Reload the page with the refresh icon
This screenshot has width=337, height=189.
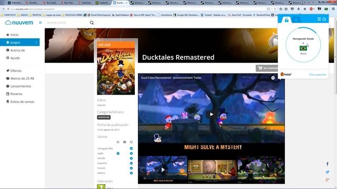pos(275,9)
